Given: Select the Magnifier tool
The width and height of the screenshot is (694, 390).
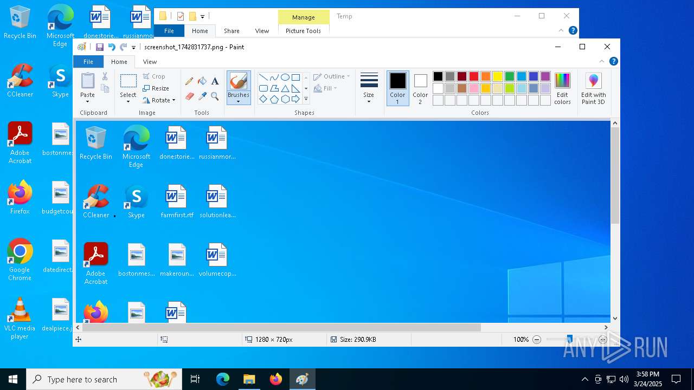Looking at the screenshot, I should point(215,96).
